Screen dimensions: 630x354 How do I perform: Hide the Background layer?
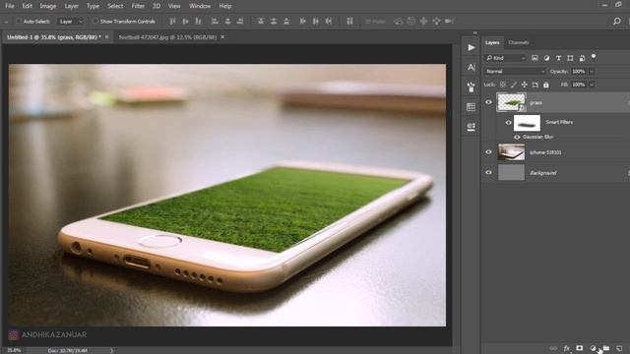click(488, 173)
